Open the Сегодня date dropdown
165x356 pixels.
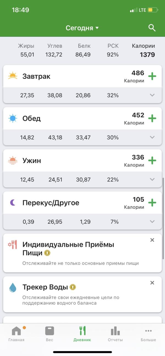pyautogui.click(x=82, y=28)
